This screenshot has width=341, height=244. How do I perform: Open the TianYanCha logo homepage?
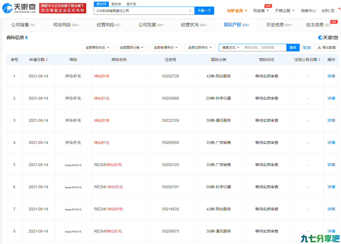[19, 8]
